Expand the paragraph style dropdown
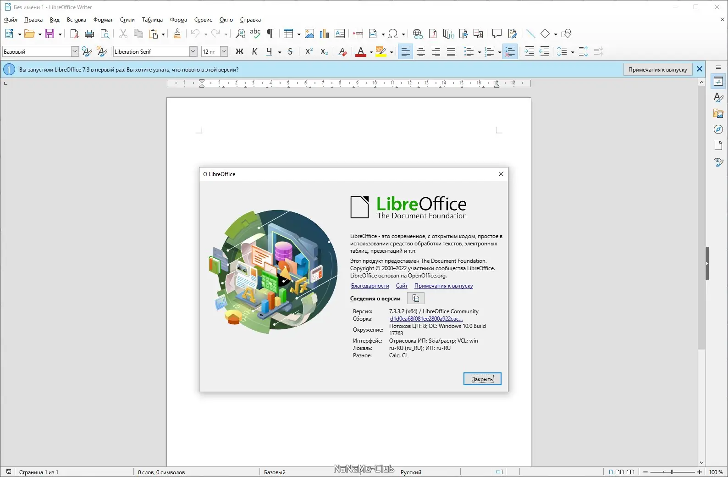 (75, 52)
